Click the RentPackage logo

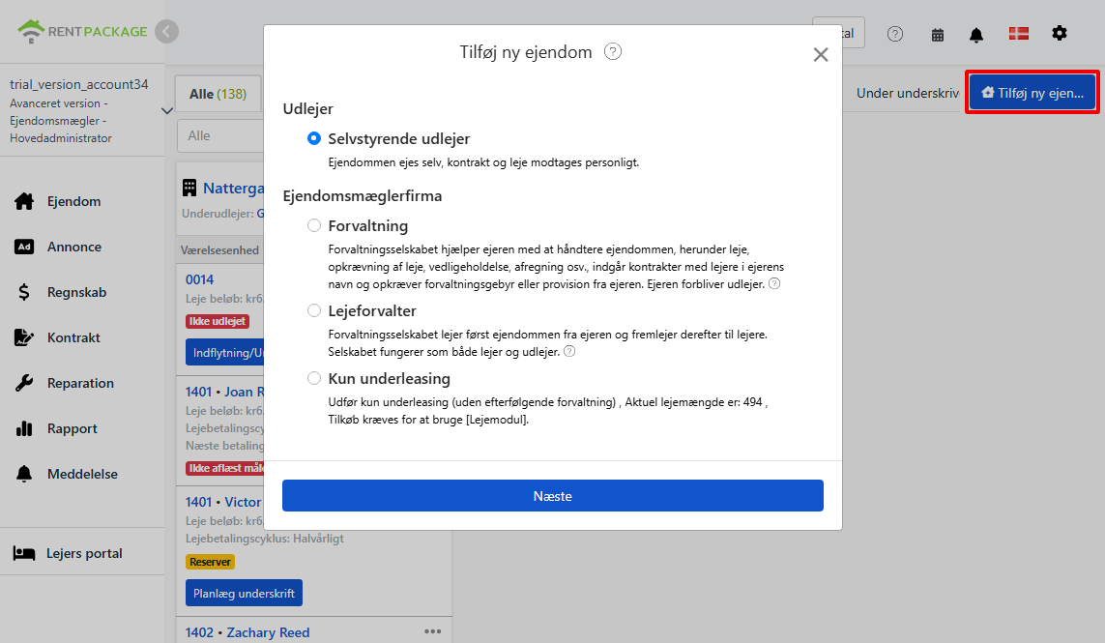pos(82,31)
